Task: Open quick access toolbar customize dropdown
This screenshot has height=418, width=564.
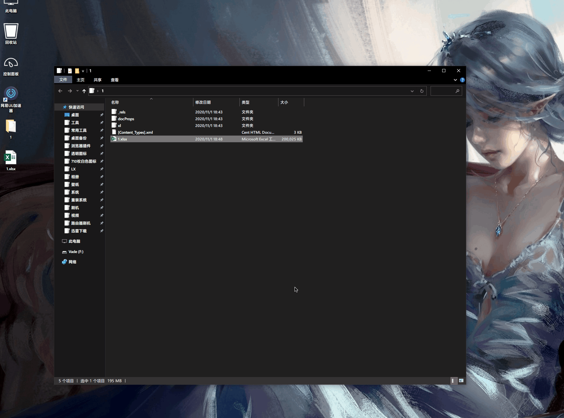Action: tap(83, 71)
